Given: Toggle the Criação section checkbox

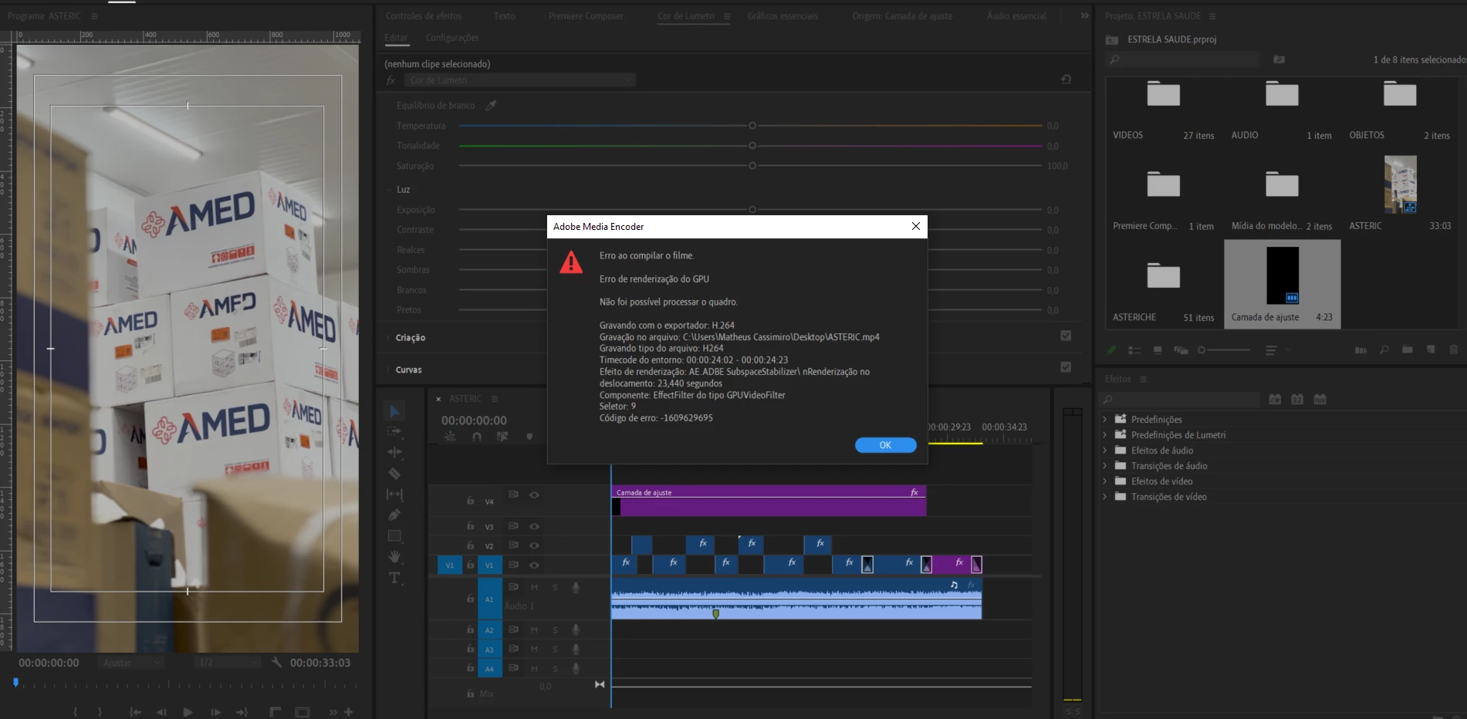Looking at the screenshot, I should [x=1066, y=336].
